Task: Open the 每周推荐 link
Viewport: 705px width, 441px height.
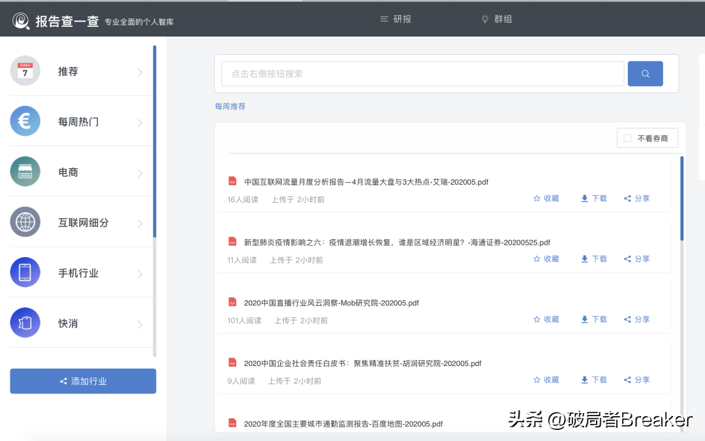Action: click(x=230, y=106)
